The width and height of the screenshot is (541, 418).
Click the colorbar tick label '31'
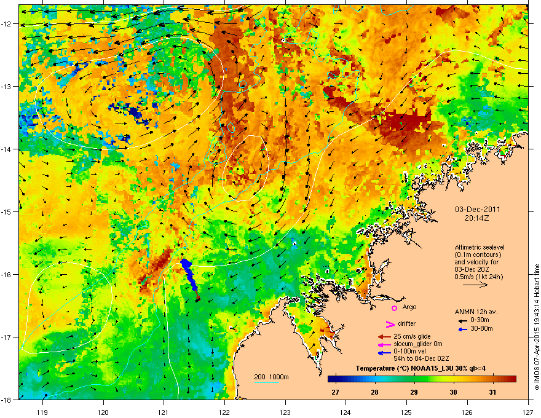[492, 392]
